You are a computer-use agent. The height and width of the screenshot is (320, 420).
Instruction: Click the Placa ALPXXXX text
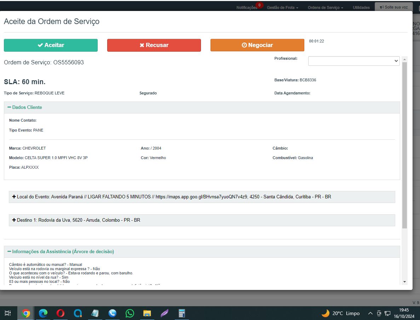[x=24, y=167]
